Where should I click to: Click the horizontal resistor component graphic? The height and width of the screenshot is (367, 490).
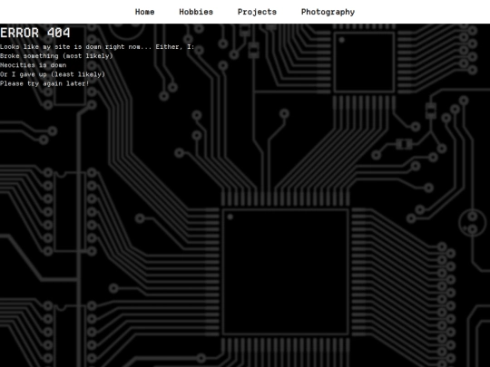(404, 144)
